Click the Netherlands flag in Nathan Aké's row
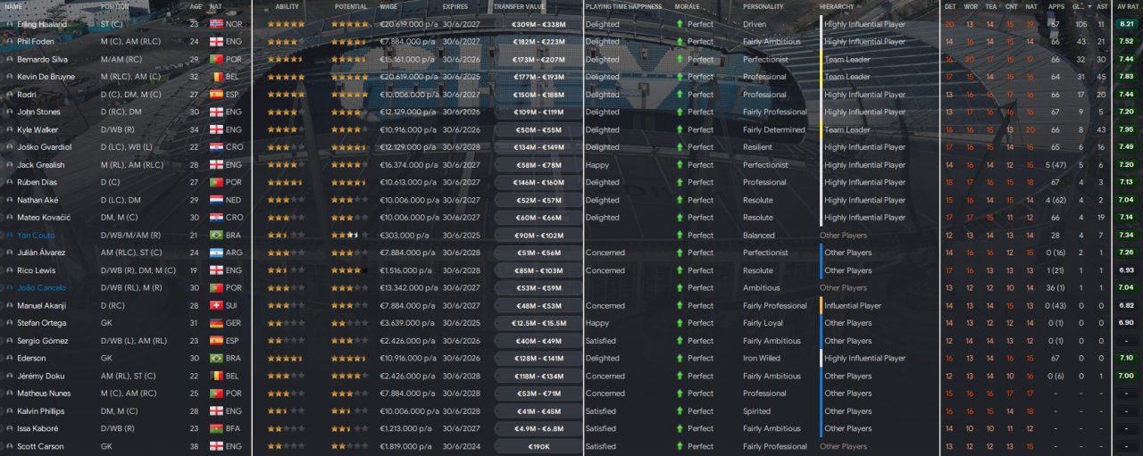Image resolution: width=1143 pixels, height=456 pixels. click(216, 200)
